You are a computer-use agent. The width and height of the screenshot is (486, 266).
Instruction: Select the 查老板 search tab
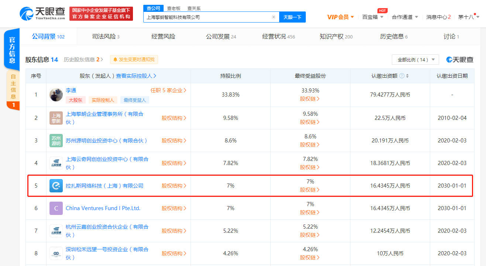coord(174,8)
